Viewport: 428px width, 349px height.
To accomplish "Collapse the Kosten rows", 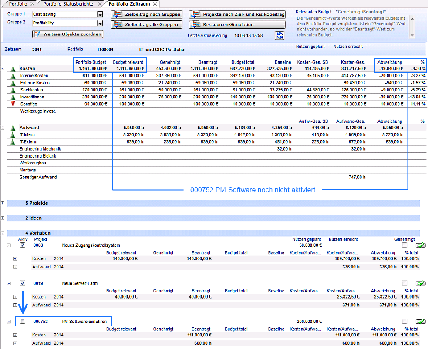I will coord(3,69).
